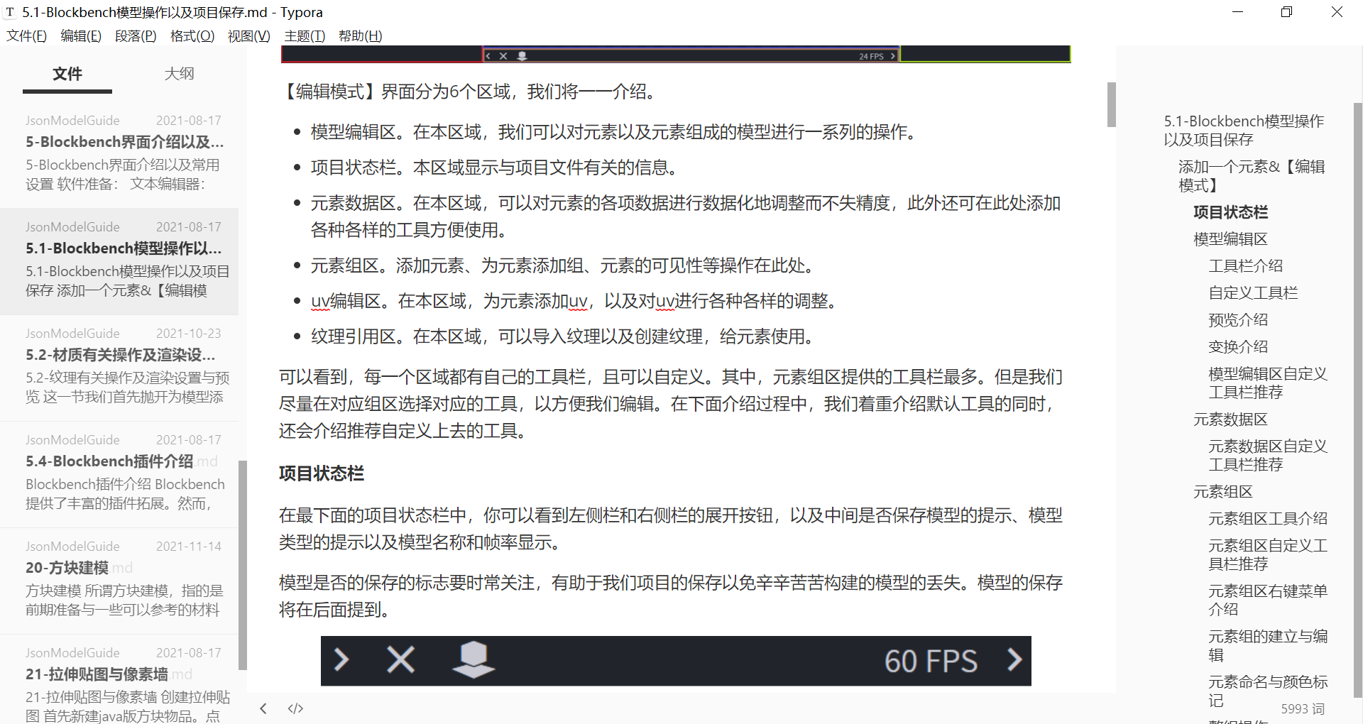Click the 项目状态栏 heading in document
The height and width of the screenshot is (724, 1363).
click(322, 473)
